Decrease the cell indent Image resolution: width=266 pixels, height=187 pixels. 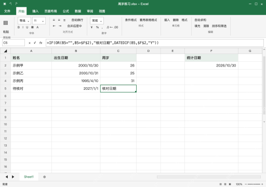click(54, 26)
